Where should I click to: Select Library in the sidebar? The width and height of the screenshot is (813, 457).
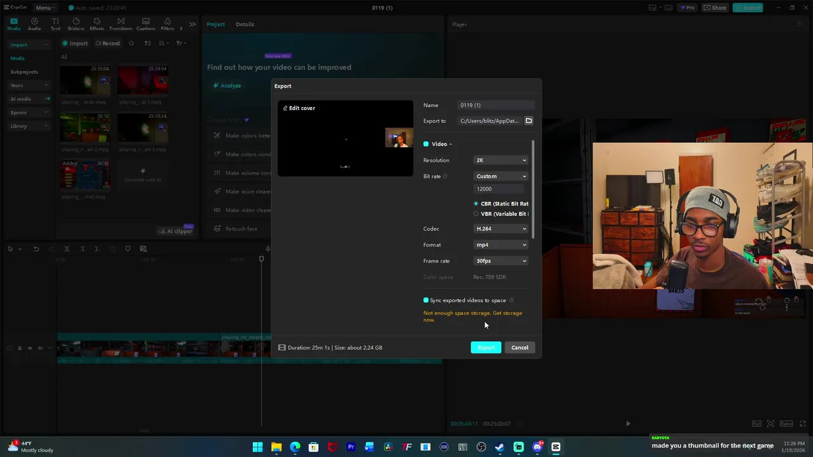pyautogui.click(x=29, y=126)
